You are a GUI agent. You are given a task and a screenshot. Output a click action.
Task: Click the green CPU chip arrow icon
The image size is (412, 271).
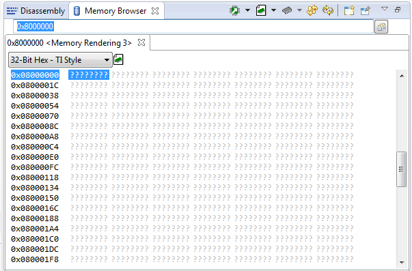click(234, 10)
